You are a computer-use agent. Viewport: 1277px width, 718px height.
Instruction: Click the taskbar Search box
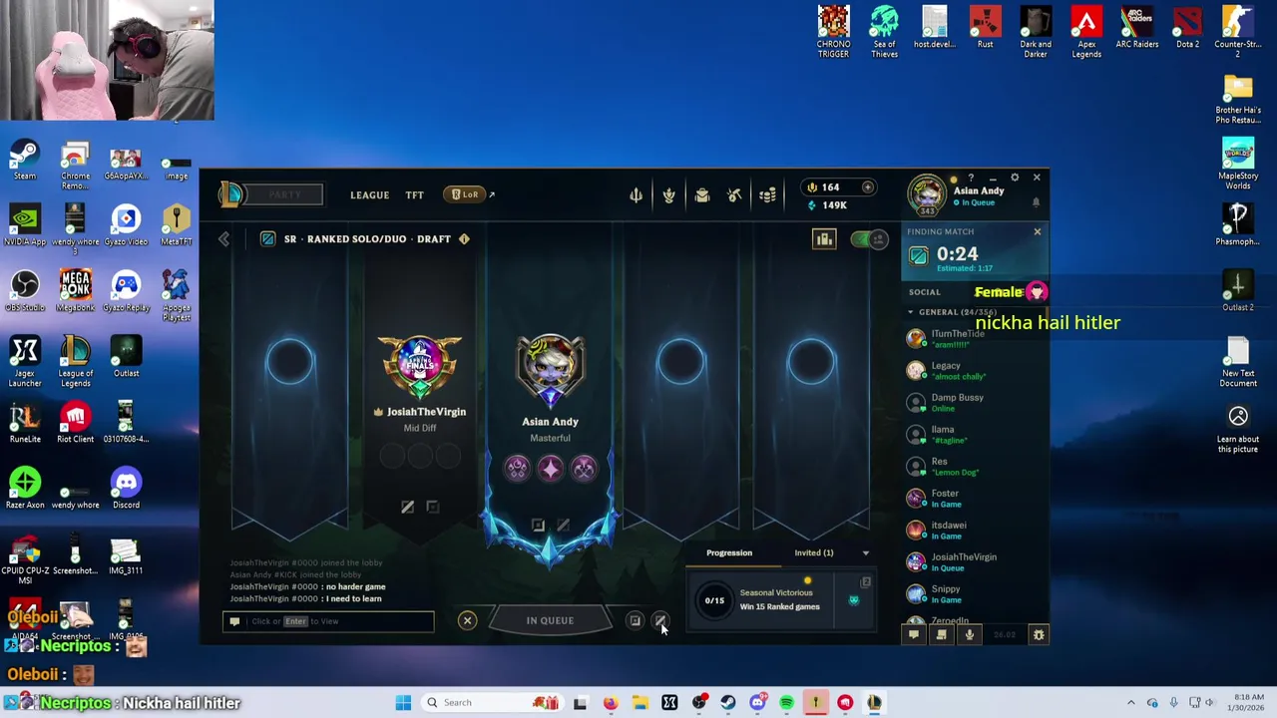491,703
